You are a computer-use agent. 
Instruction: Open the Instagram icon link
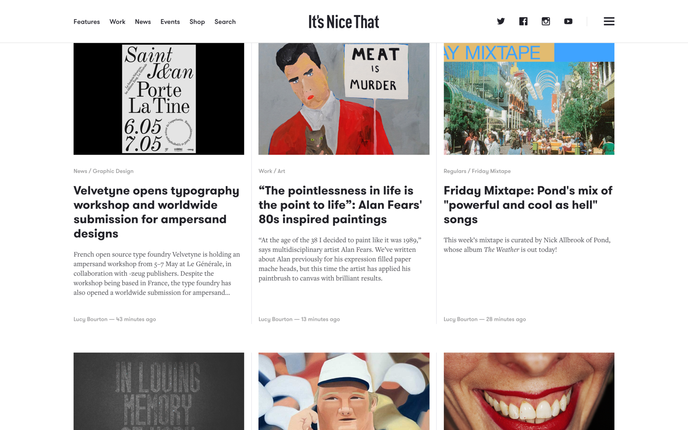546,21
